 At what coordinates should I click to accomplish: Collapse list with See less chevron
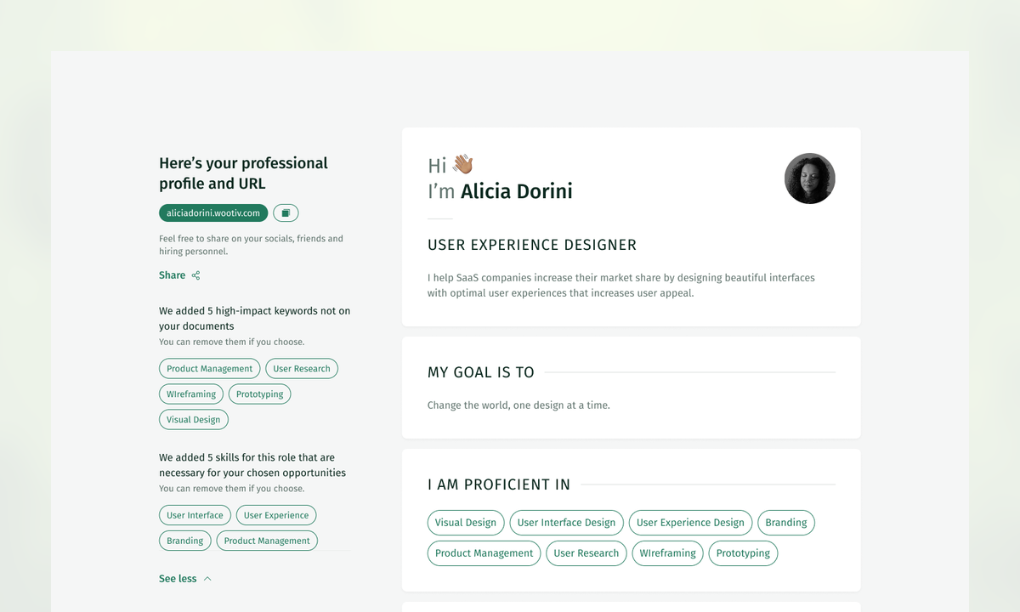point(207,579)
